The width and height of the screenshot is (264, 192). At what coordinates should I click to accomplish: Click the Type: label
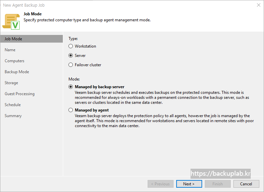(73, 39)
